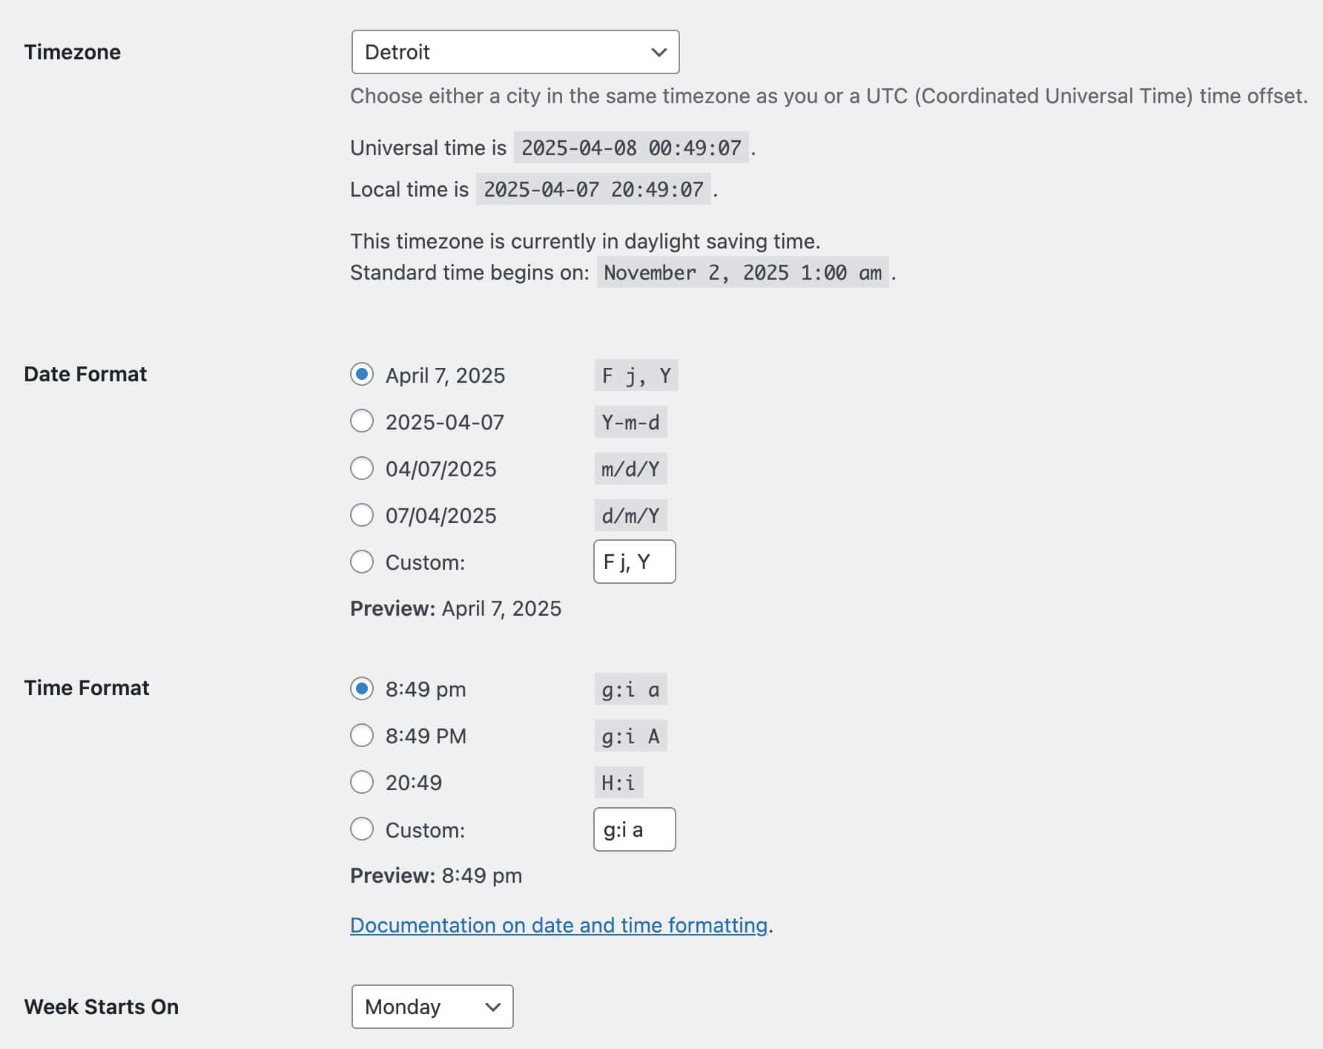
Task: Click the November 2, 2025 1:00 am code
Action: click(742, 272)
